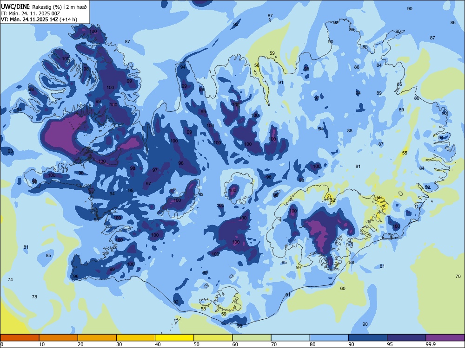
Task: Select the 'IT: Mán. 24. 11. 2025 00Z' line
Action: coord(31,13)
